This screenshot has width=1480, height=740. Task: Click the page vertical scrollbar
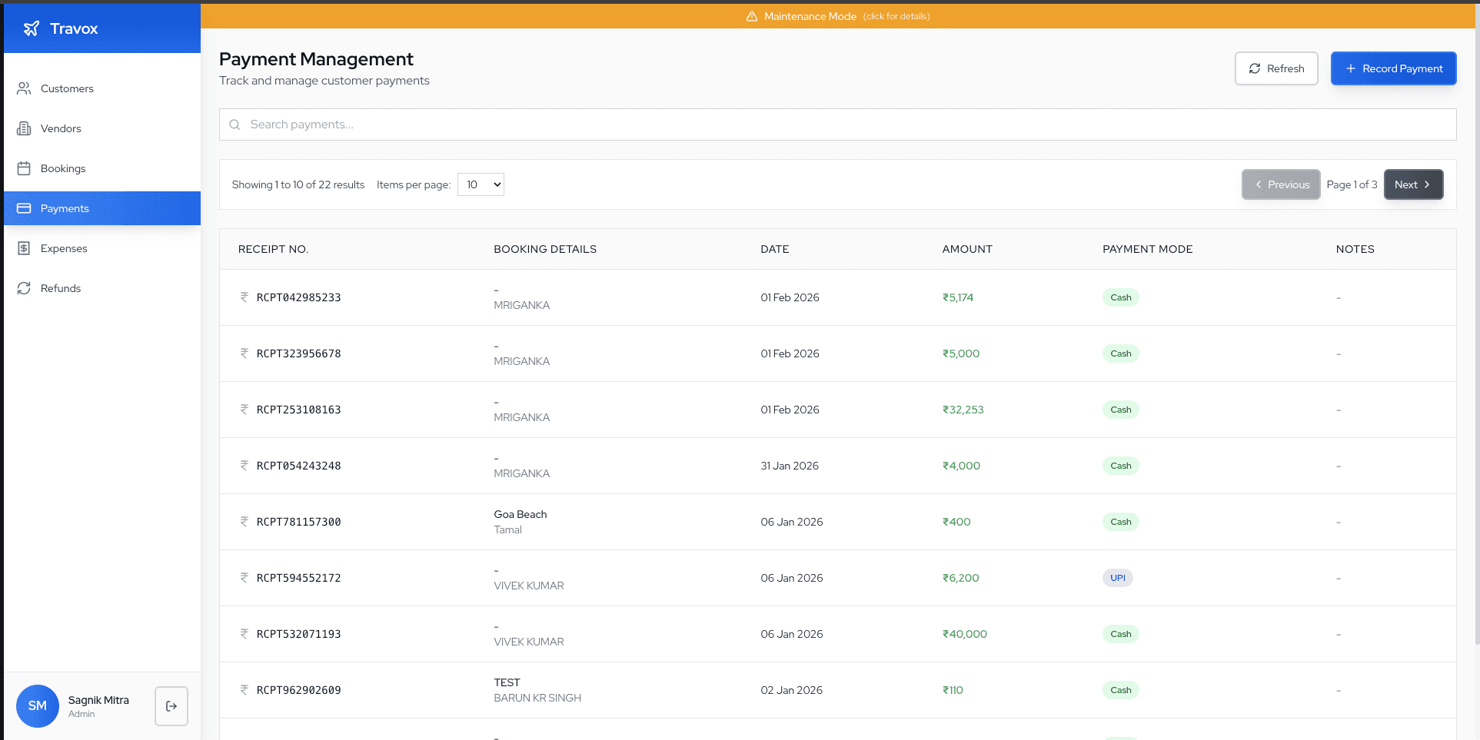(x=1477, y=323)
